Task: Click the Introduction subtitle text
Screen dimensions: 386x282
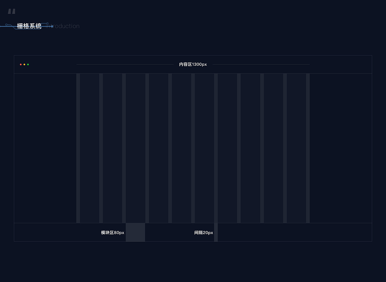Action: [63, 26]
